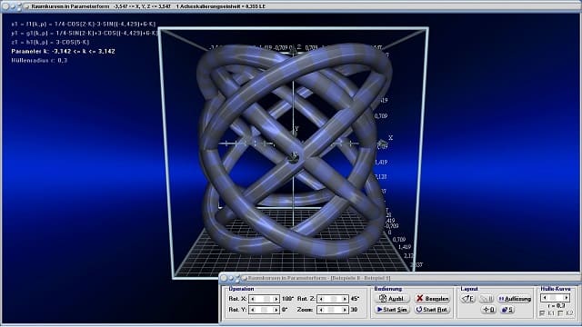Toggle the K2 checkbox
The width and height of the screenshot is (582, 327).
coord(561,313)
